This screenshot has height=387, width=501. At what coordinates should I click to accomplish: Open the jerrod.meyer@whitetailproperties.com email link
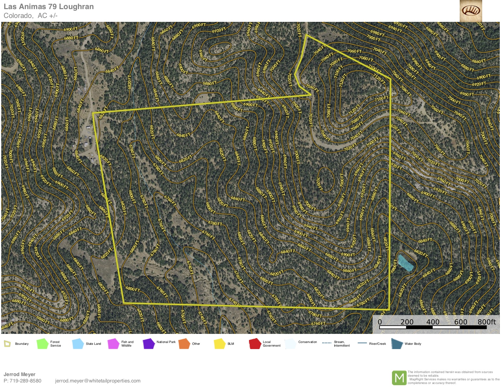coord(98,381)
